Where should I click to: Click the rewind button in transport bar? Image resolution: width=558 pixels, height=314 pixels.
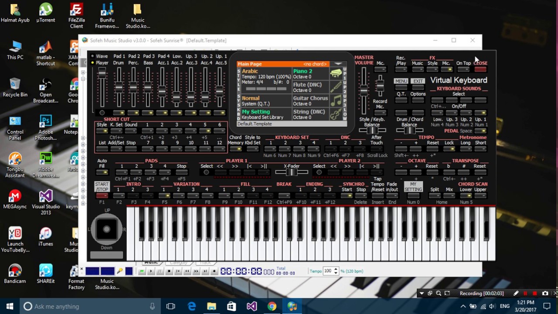coord(187,271)
